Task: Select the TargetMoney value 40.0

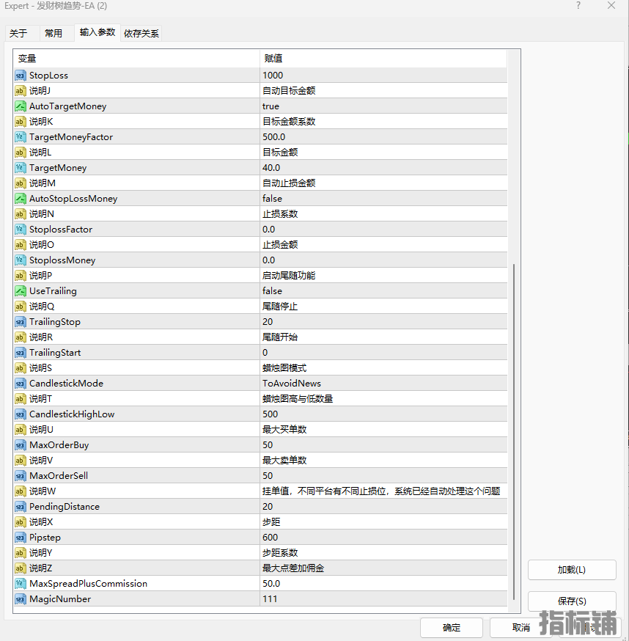Action: tap(383, 168)
